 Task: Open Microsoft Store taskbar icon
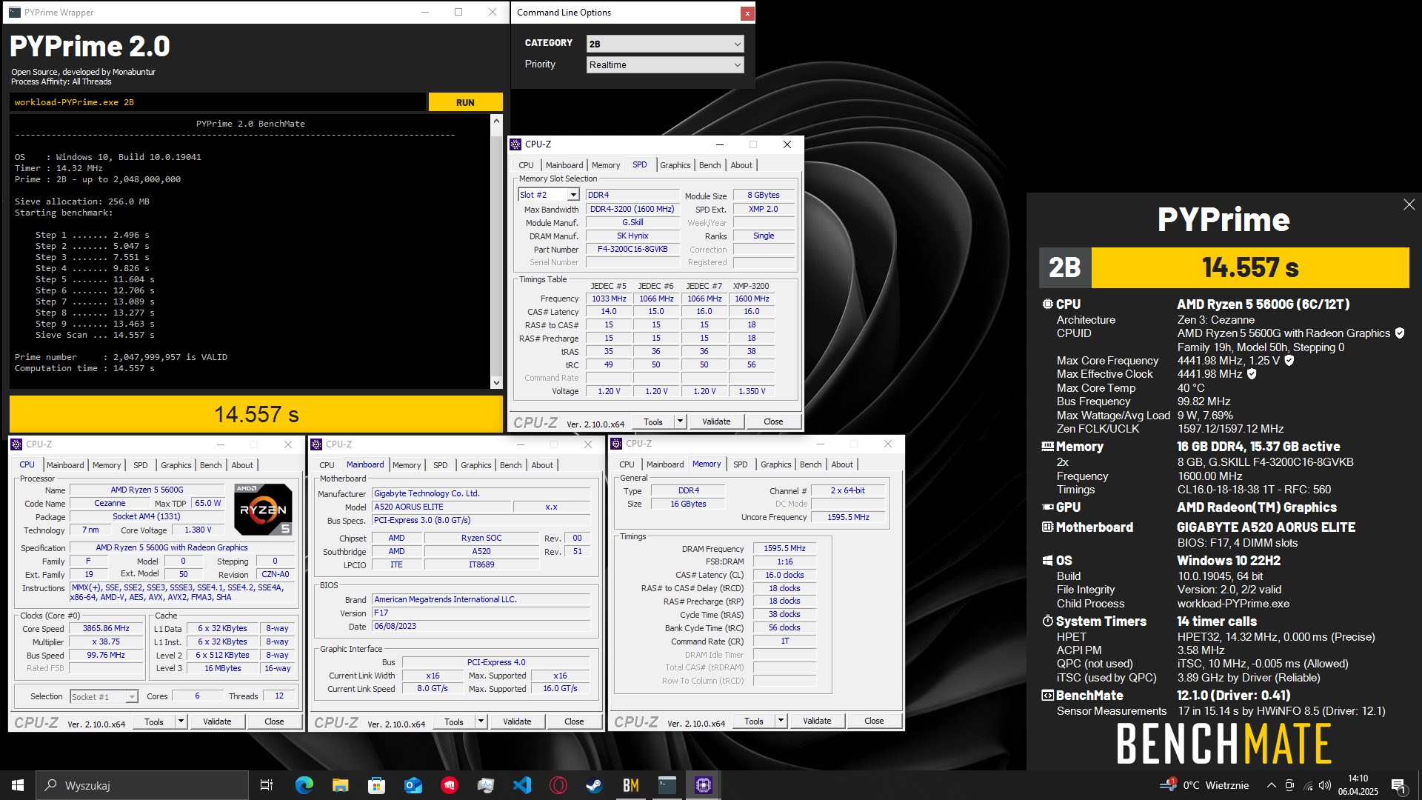(x=376, y=785)
